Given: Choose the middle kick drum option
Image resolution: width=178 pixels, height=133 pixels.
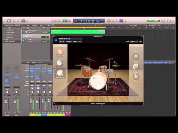Looking at the screenshot, I should click(60, 63).
